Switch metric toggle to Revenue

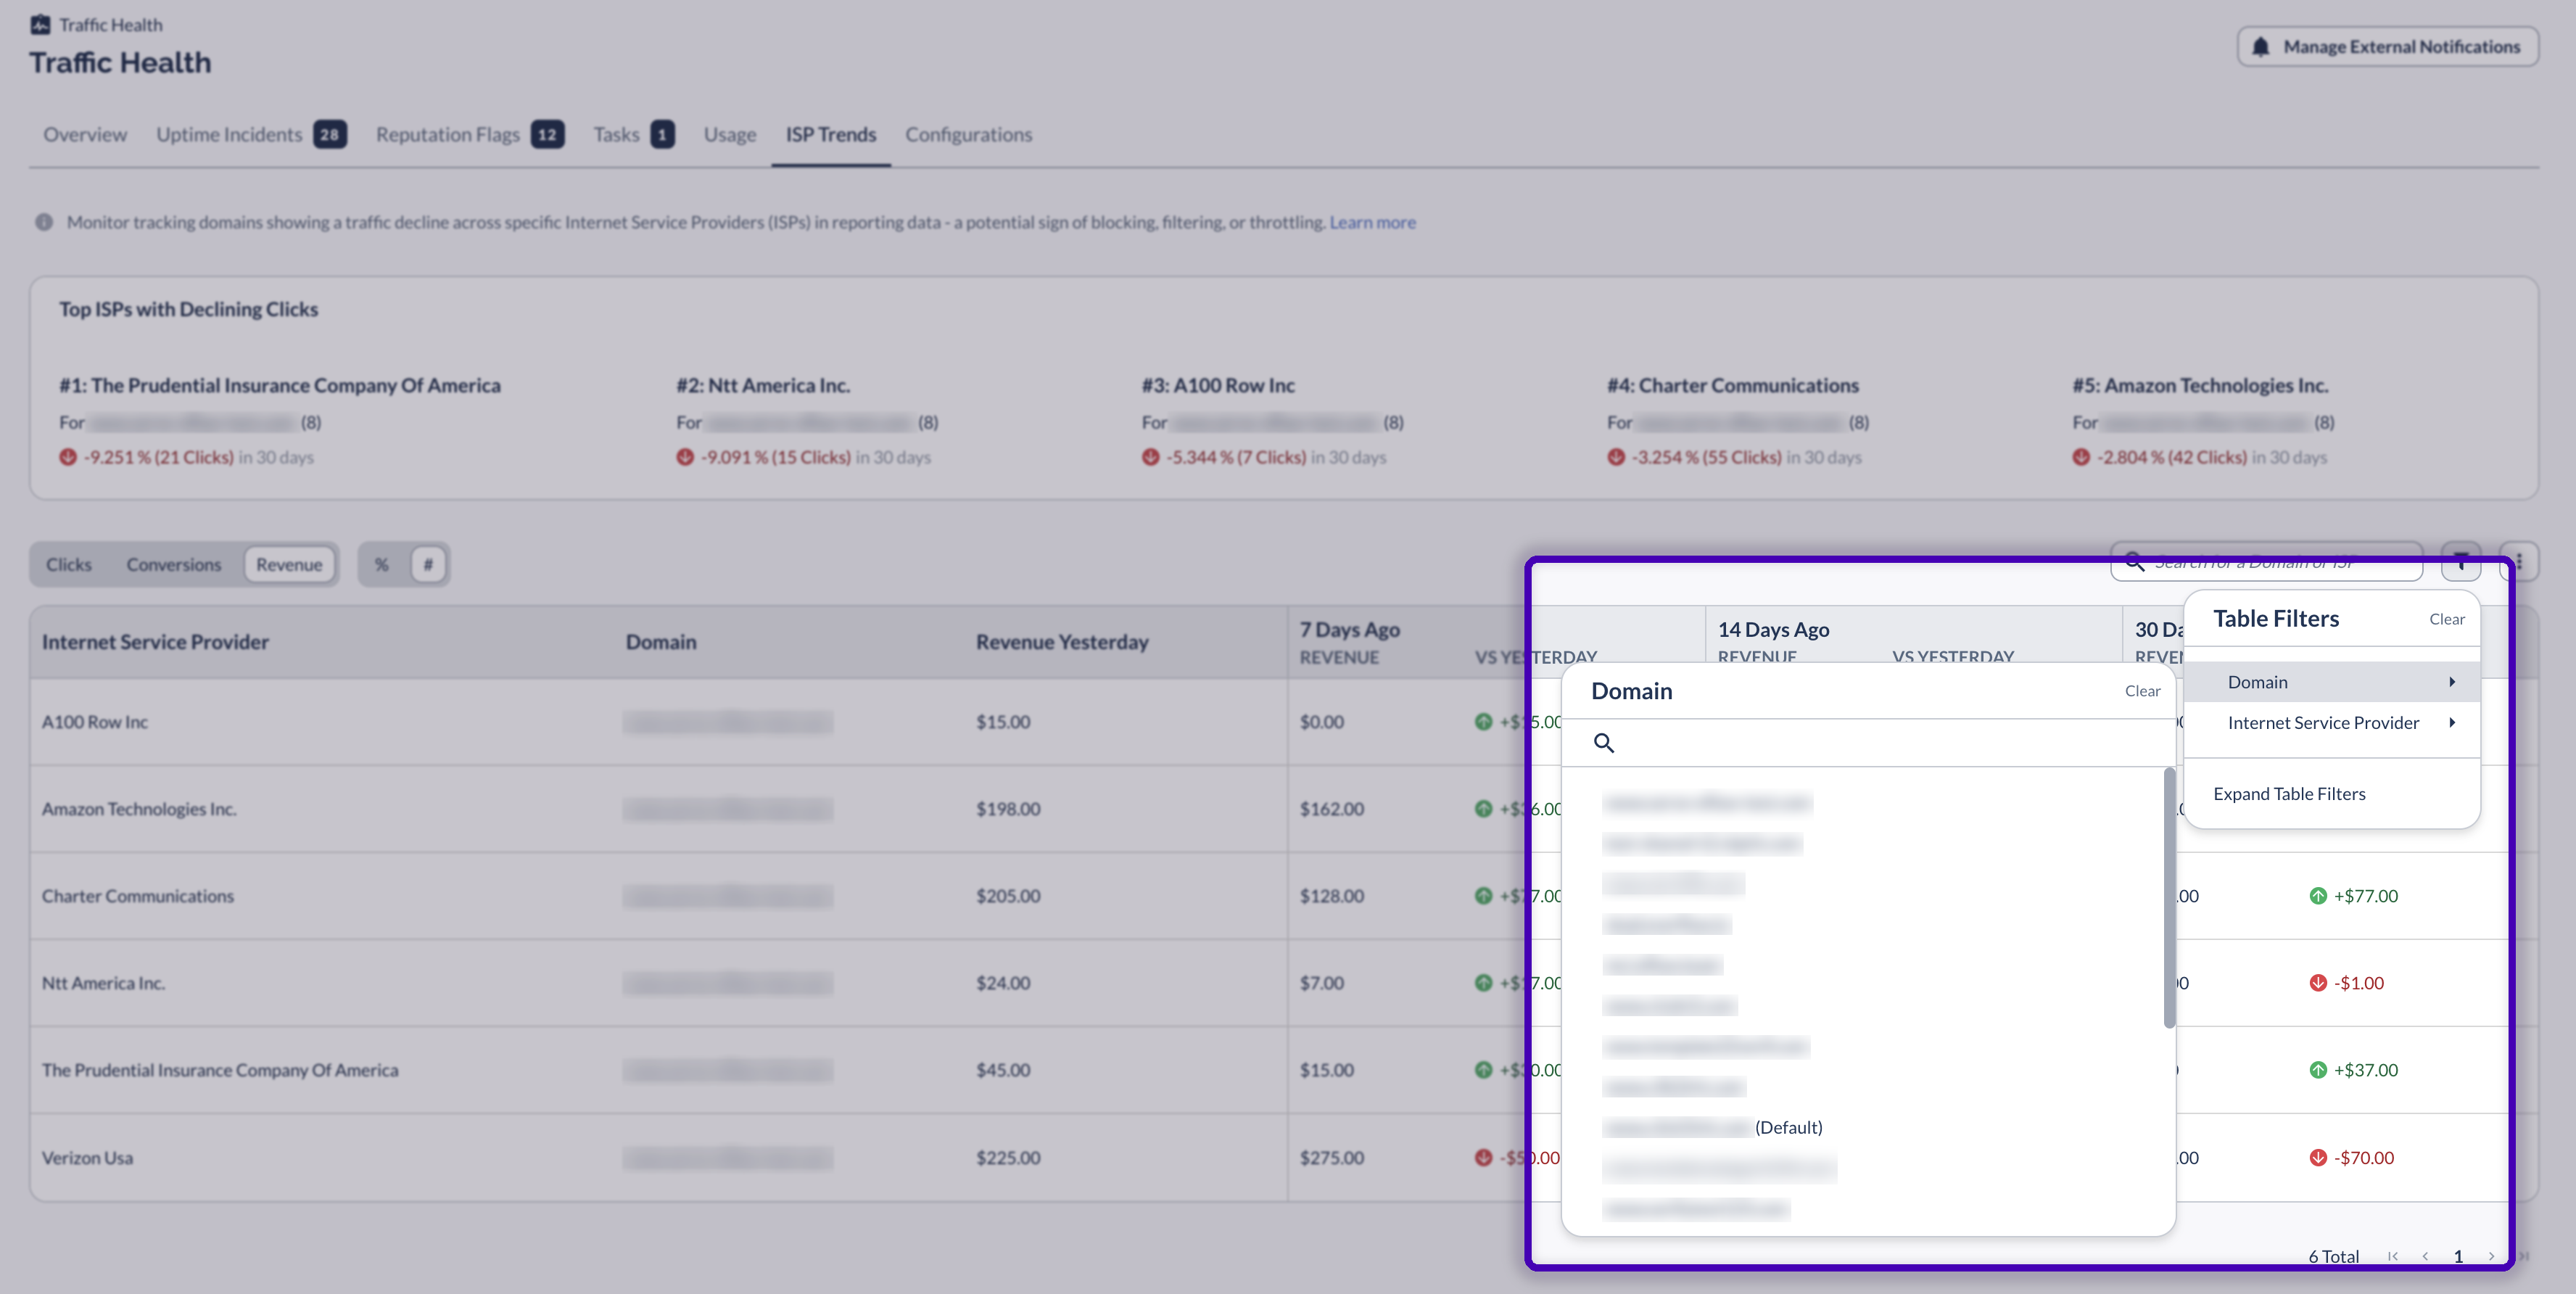[x=289, y=565]
